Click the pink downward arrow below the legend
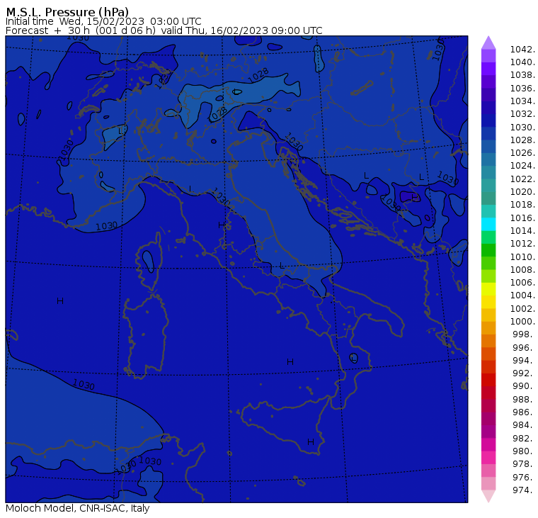Screen dimensions: 538x518 (488, 496)
